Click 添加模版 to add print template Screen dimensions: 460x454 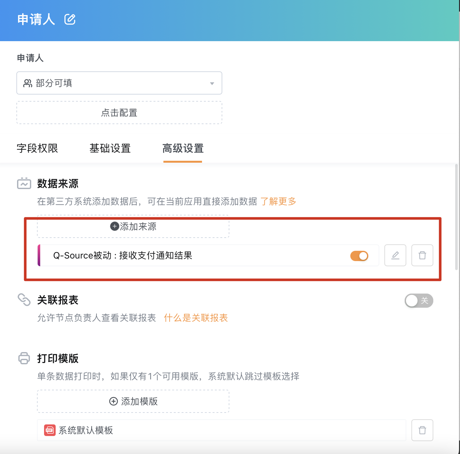click(x=133, y=401)
